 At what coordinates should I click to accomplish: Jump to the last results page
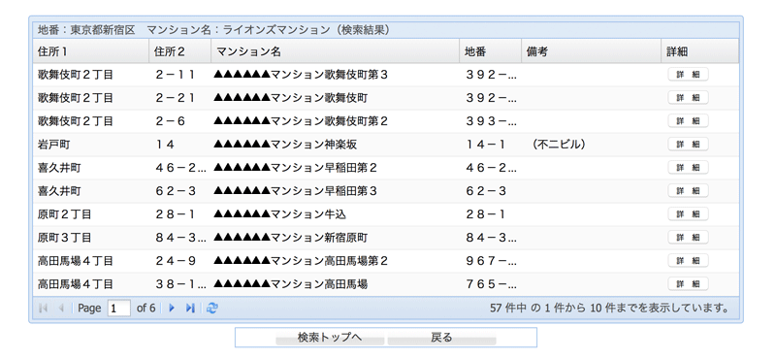click(190, 308)
